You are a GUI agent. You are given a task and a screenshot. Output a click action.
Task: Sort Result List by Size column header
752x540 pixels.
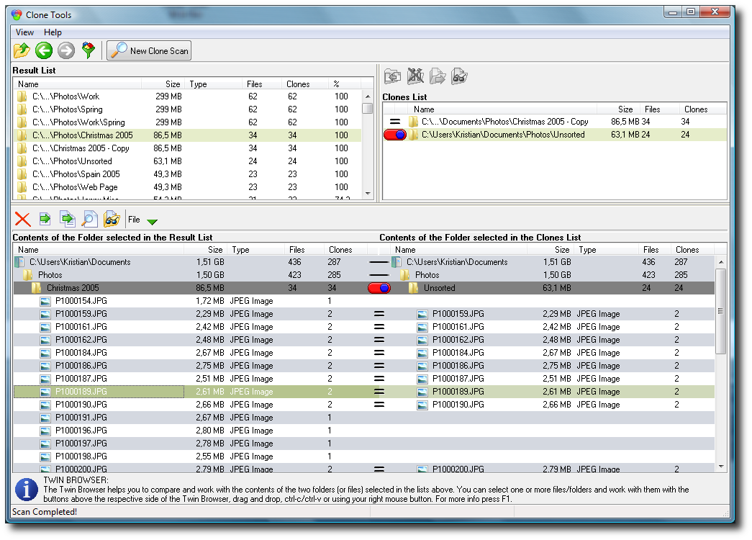[x=173, y=84]
